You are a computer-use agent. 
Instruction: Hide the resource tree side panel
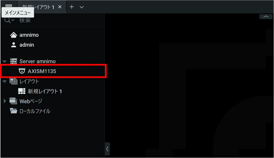coord(107,149)
